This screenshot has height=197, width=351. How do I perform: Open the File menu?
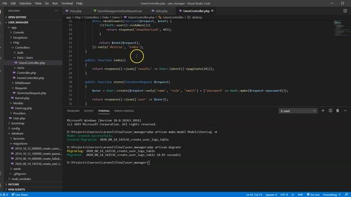pos(4,3)
